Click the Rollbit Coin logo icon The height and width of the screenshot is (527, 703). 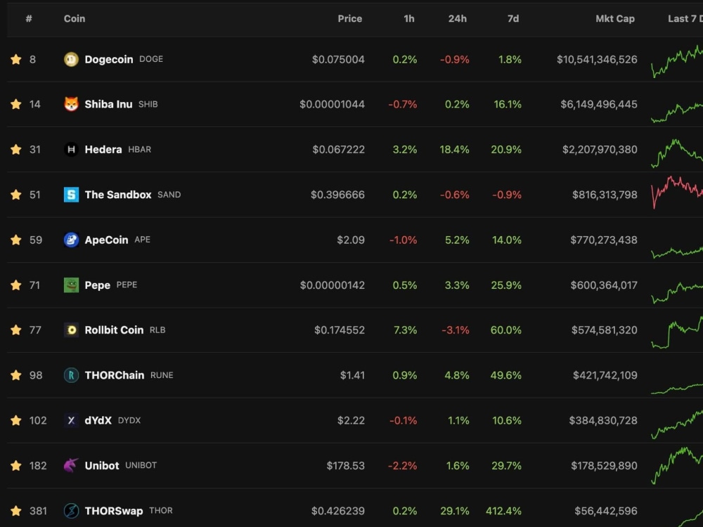coord(70,330)
